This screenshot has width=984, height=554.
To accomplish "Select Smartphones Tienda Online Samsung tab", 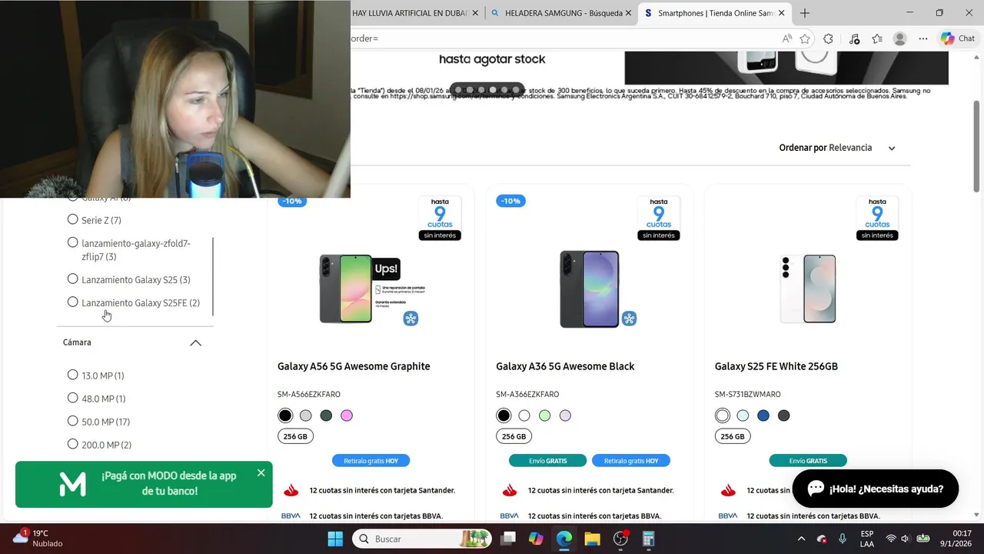I will point(715,13).
